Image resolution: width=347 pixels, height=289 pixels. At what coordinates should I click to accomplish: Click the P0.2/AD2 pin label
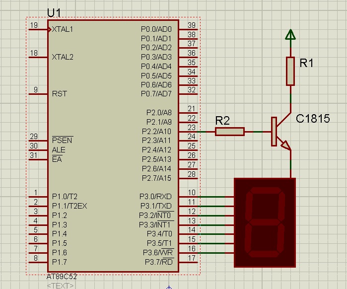point(156,48)
